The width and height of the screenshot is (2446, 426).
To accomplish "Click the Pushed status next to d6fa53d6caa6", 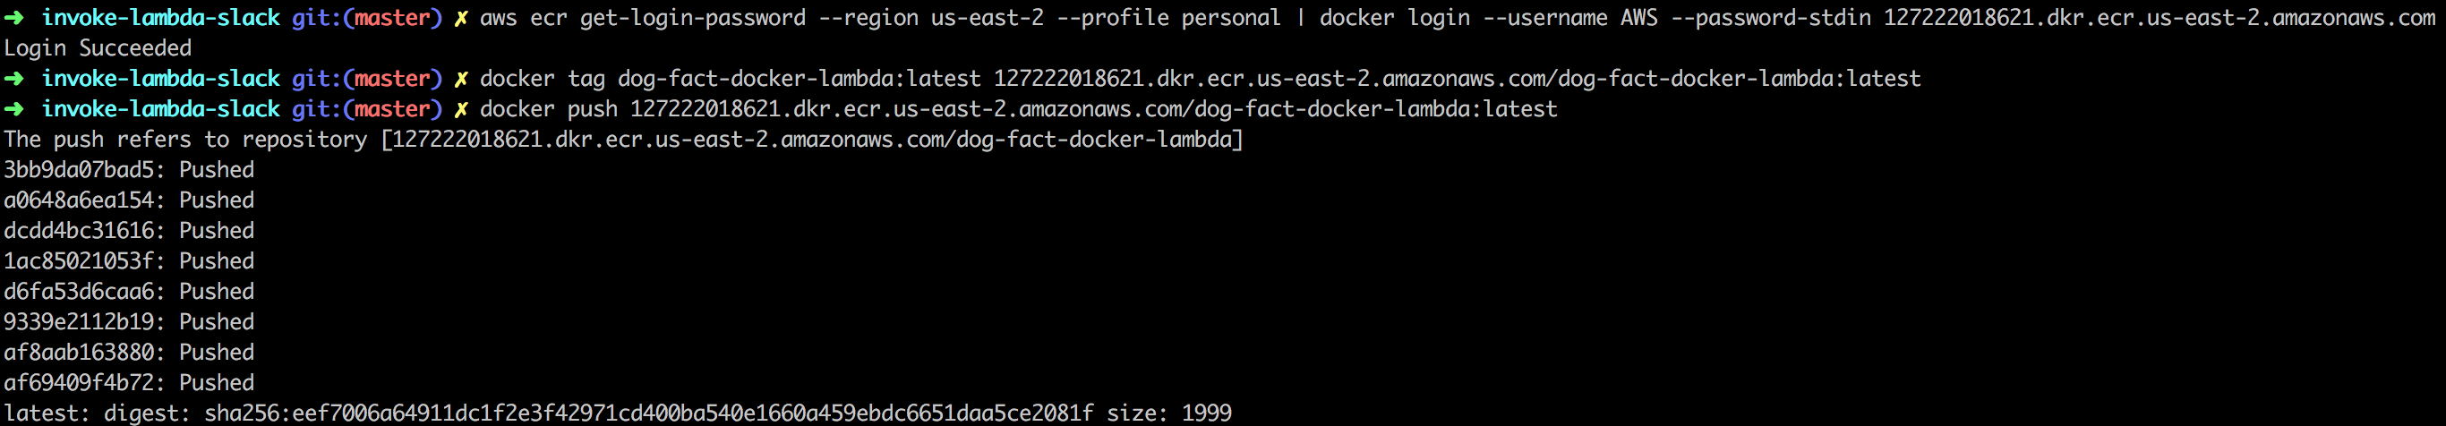I will point(217,291).
